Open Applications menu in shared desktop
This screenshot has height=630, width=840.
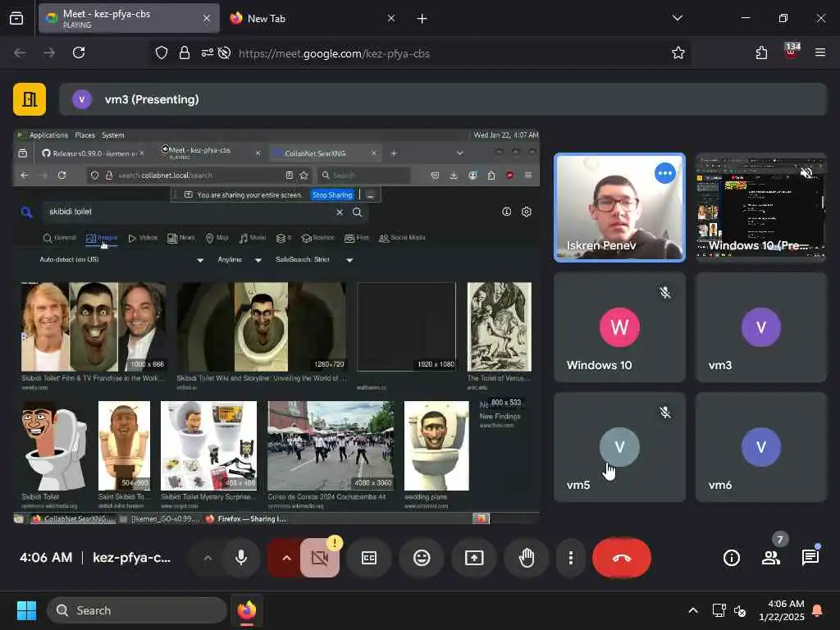[x=48, y=135]
